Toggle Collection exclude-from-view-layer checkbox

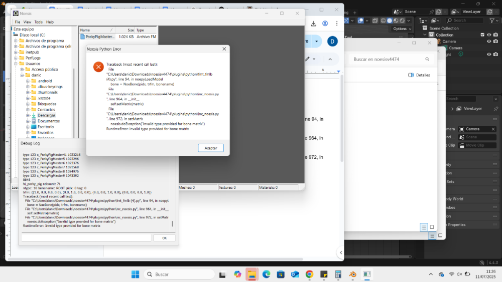pos(482,35)
